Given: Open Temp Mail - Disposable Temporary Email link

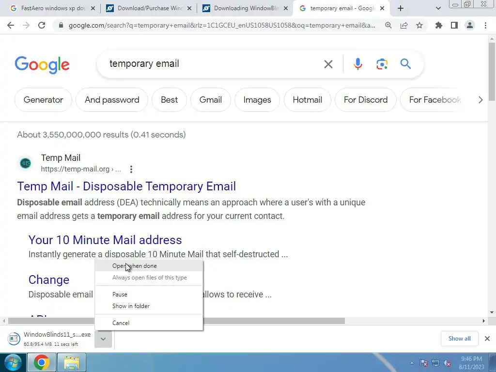Looking at the screenshot, I should (x=126, y=186).
